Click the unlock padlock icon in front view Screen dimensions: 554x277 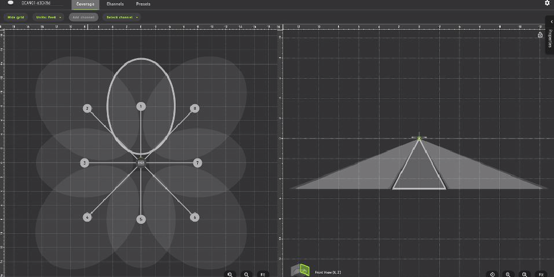[540, 35]
